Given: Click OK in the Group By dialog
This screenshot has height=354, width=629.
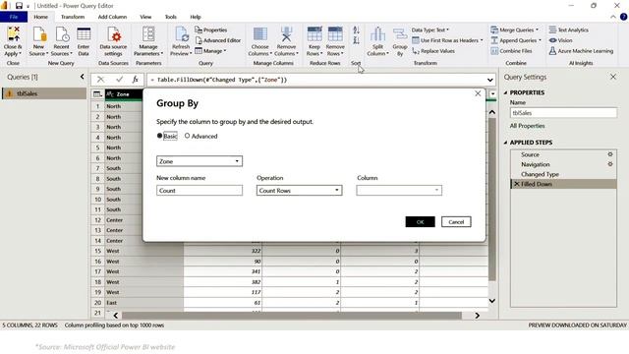Looking at the screenshot, I should pos(420,222).
